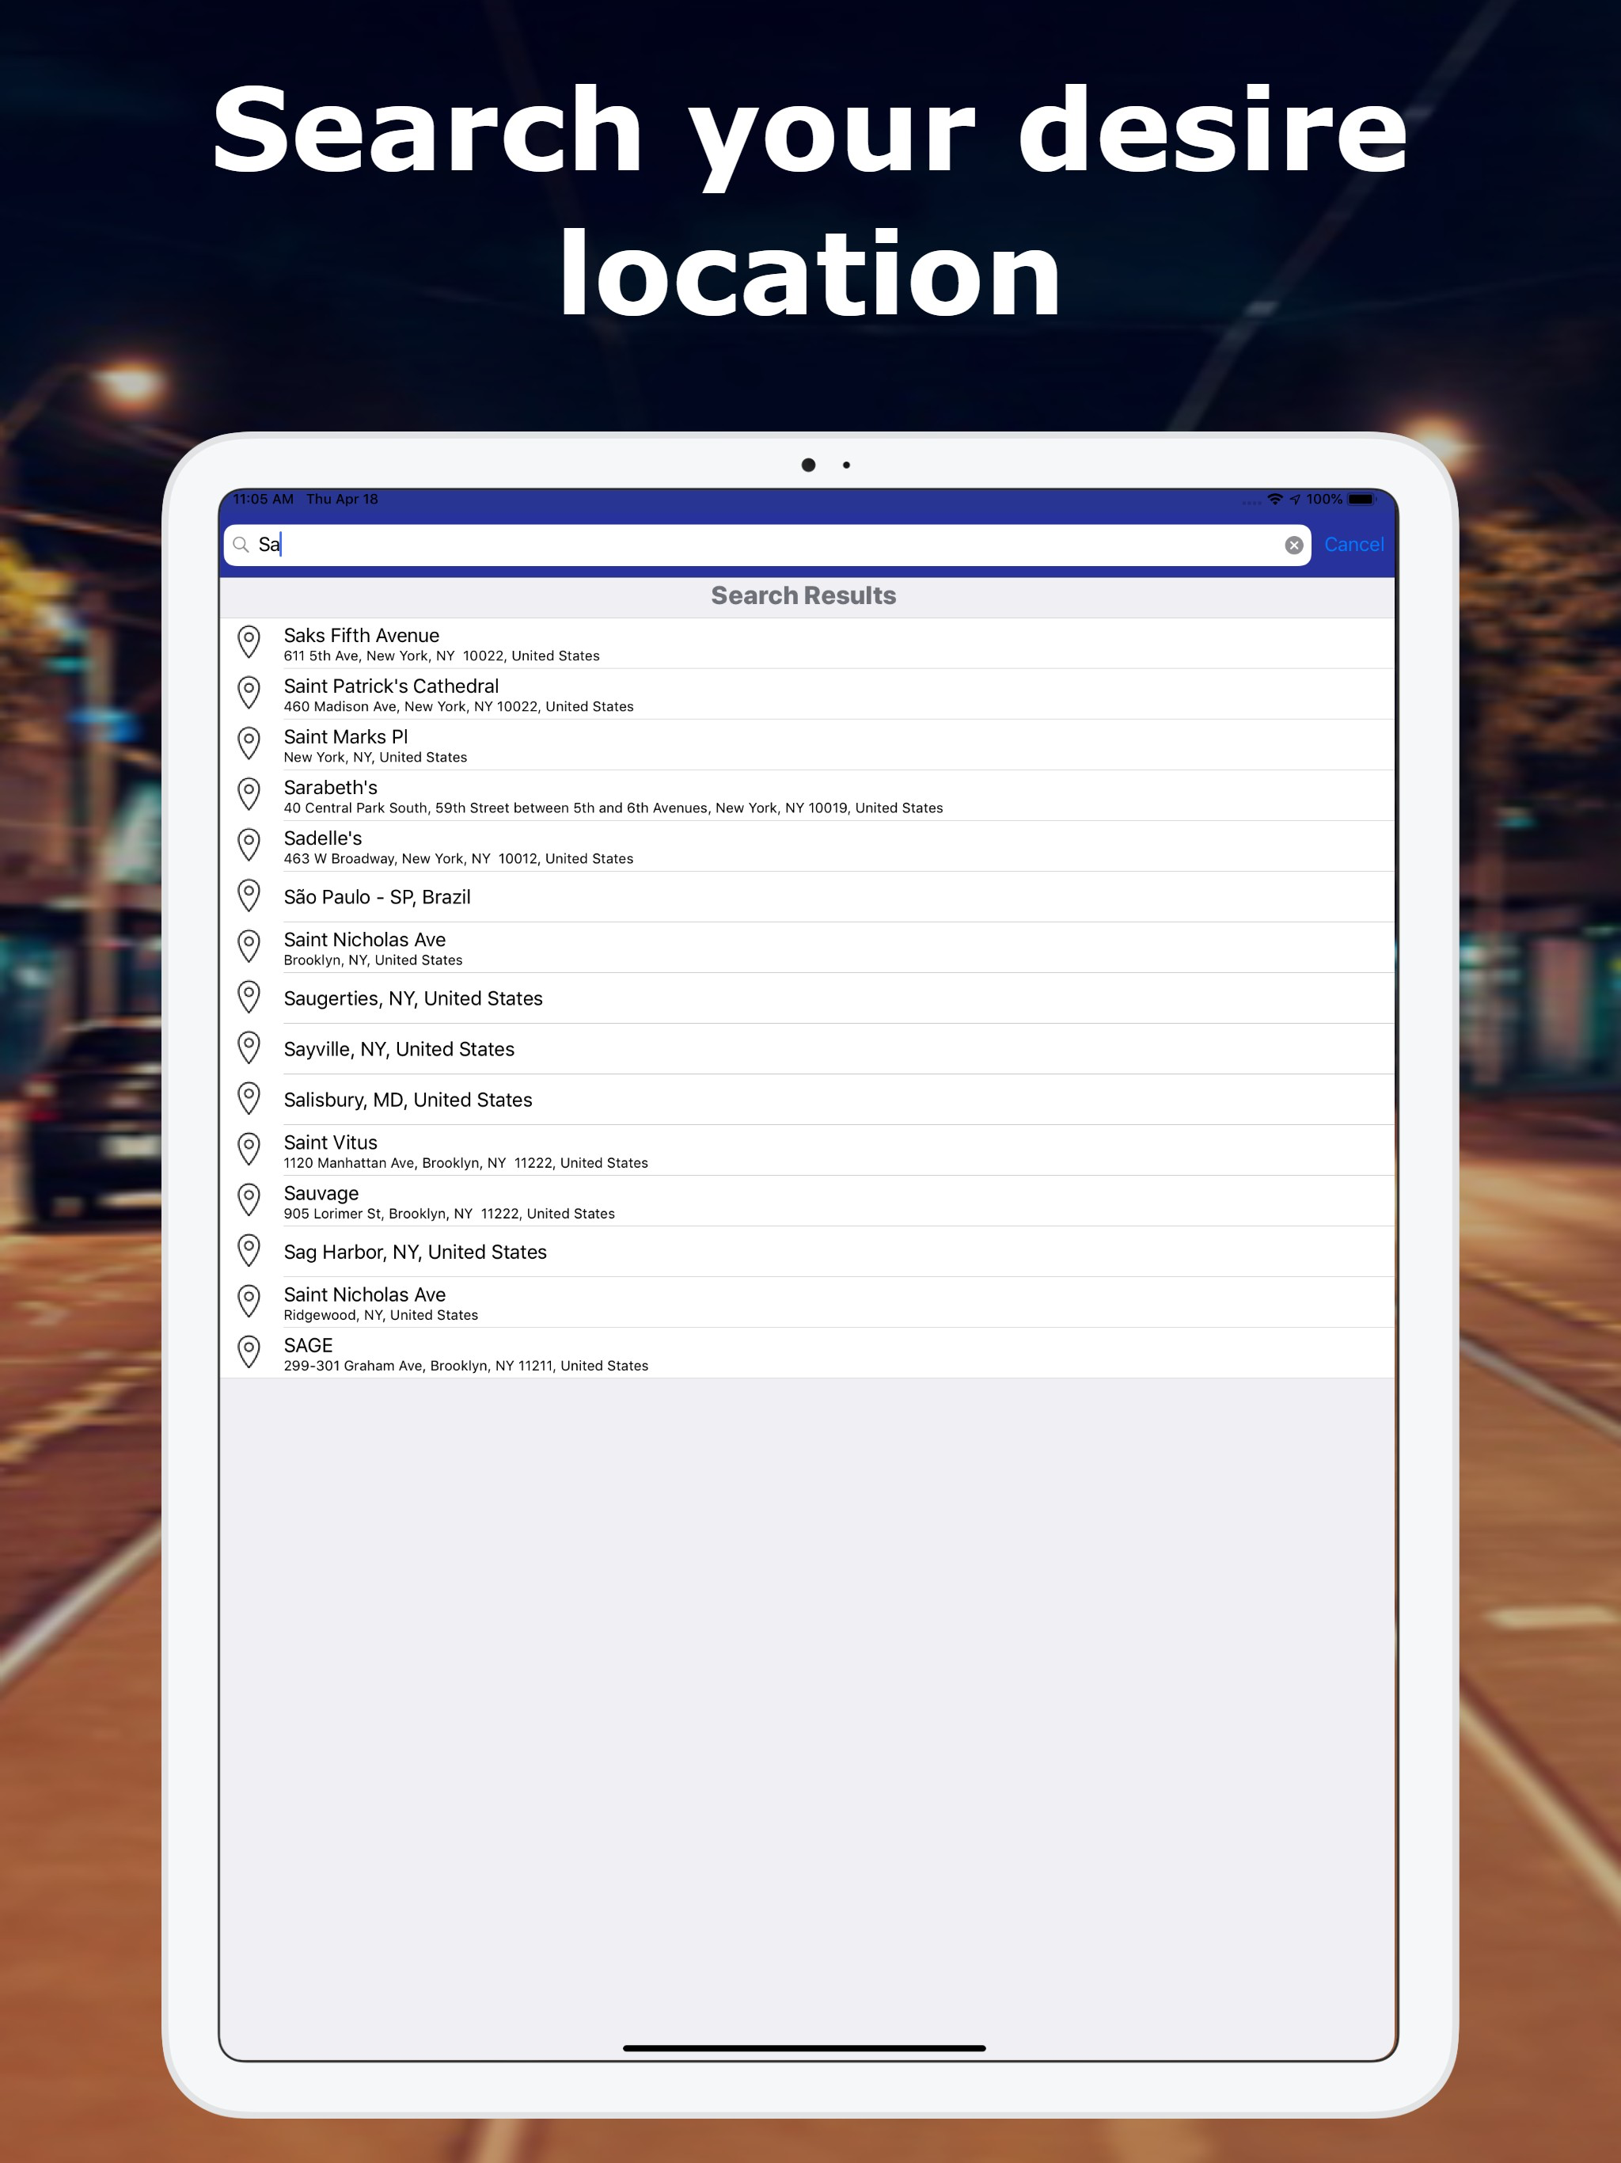Tap the pin icon beside São Paulo
The image size is (1621, 2163).
[249, 895]
